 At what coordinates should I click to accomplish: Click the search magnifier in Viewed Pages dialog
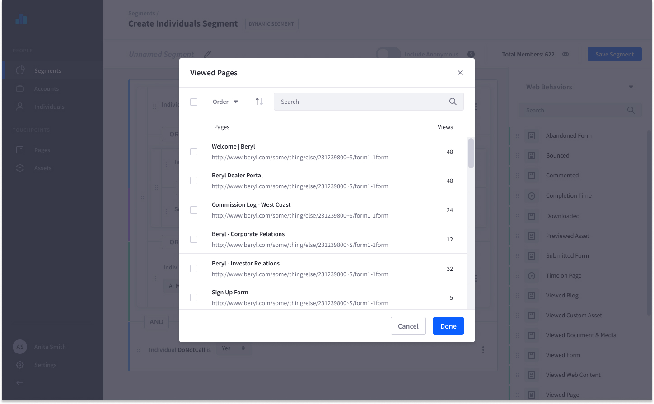[453, 102]
